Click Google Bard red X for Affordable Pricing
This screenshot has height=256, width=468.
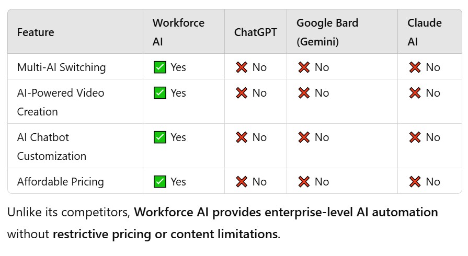coord(303,182)
